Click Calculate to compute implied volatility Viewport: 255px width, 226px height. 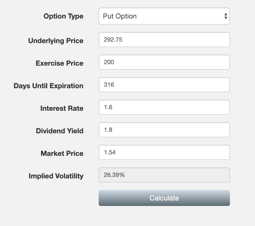[164, 198]
